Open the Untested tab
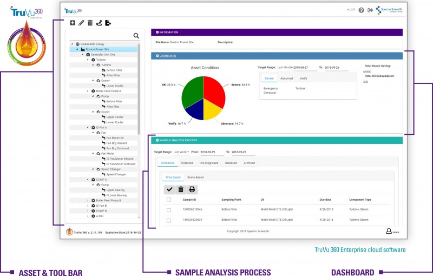The width and height of the screenshot is (433, 276). click(187, 163)
